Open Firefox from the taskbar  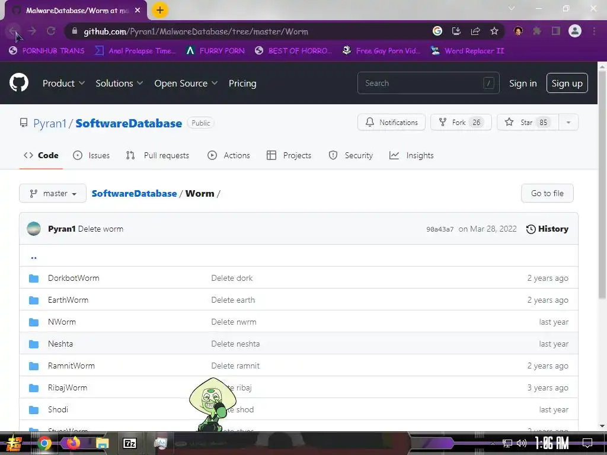pos(74,443)
